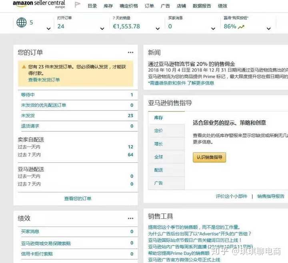Select the 广告 tab in sales coach
The height and width of the screenshot is (263, 288).
coord(167,183)
